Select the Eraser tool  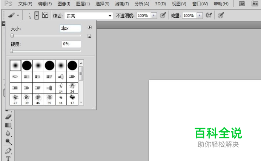8,117
